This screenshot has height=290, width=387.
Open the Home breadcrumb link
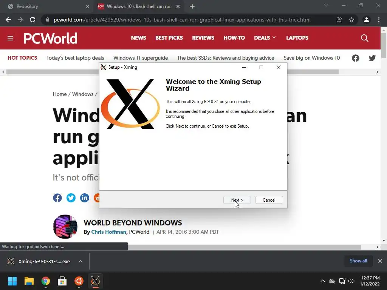(x=59, y=94)
